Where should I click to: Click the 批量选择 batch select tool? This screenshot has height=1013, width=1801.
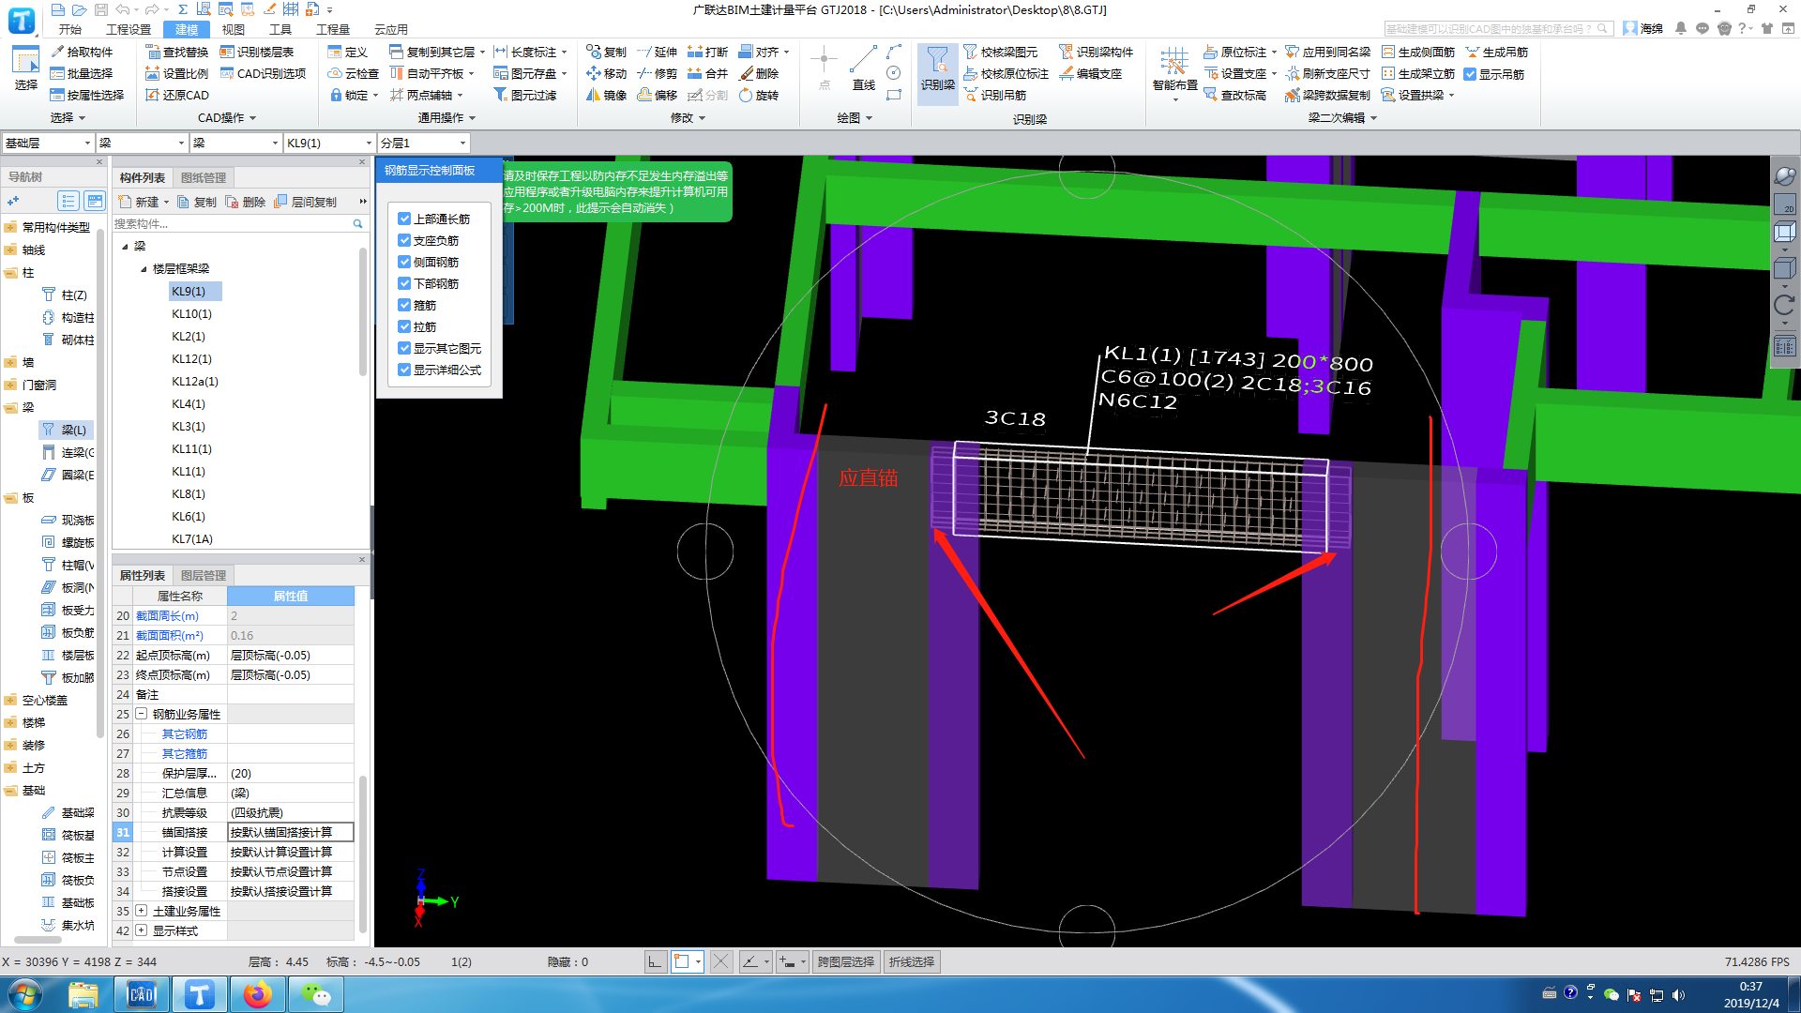(82, 73)
